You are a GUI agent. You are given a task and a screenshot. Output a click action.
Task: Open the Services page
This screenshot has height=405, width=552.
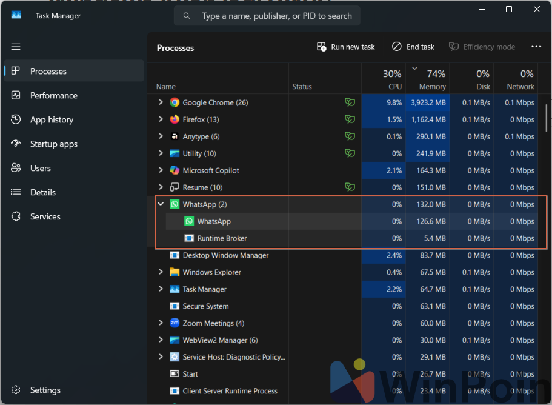74,216
